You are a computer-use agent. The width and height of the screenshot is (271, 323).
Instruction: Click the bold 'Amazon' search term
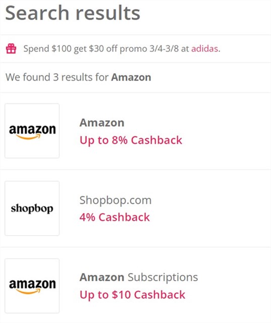(131, 77)
